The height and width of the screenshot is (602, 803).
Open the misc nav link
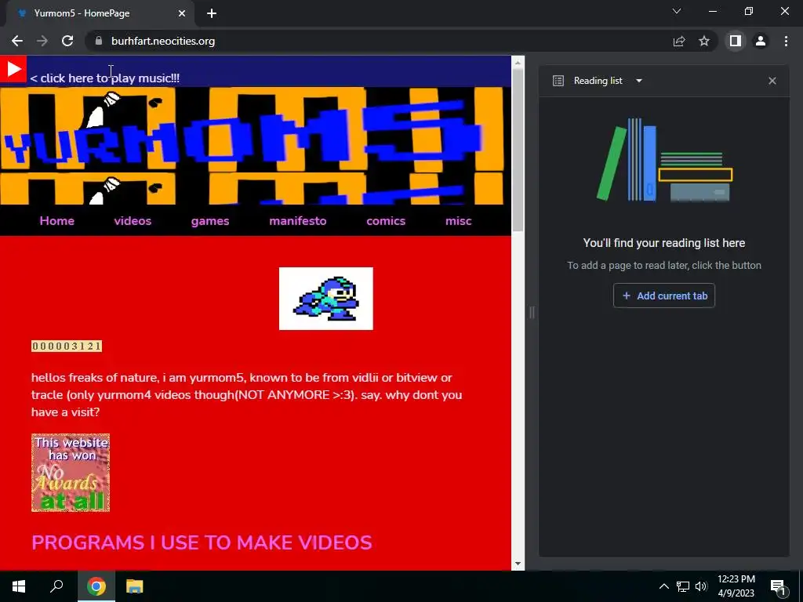(x=458, y=220)
